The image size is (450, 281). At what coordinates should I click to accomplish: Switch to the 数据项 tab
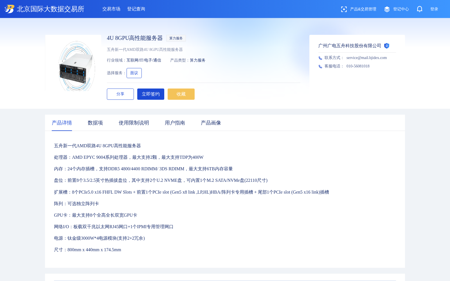point(95,123)
